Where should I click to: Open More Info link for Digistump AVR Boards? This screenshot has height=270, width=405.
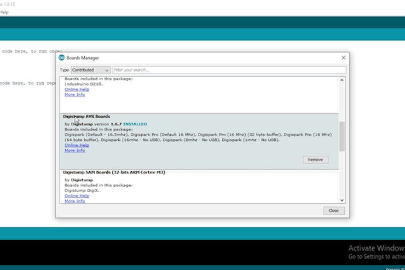(x=74, y=151)
